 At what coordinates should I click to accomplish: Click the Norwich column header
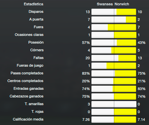(x=122, y=4)
